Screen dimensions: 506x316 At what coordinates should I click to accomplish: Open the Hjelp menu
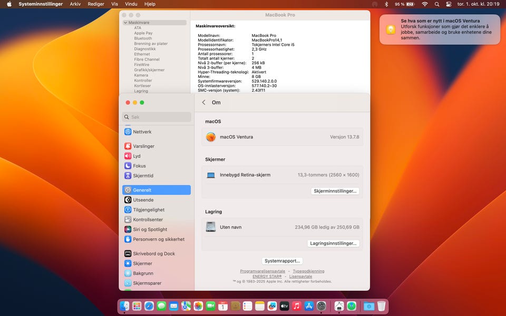(150, 4)
